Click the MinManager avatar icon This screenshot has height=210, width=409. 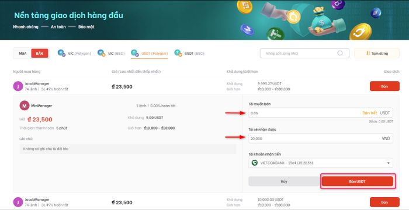coord(25,106)
